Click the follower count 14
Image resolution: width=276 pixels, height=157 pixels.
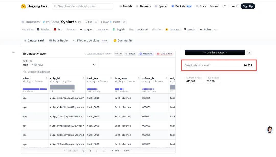pos(124,22)
